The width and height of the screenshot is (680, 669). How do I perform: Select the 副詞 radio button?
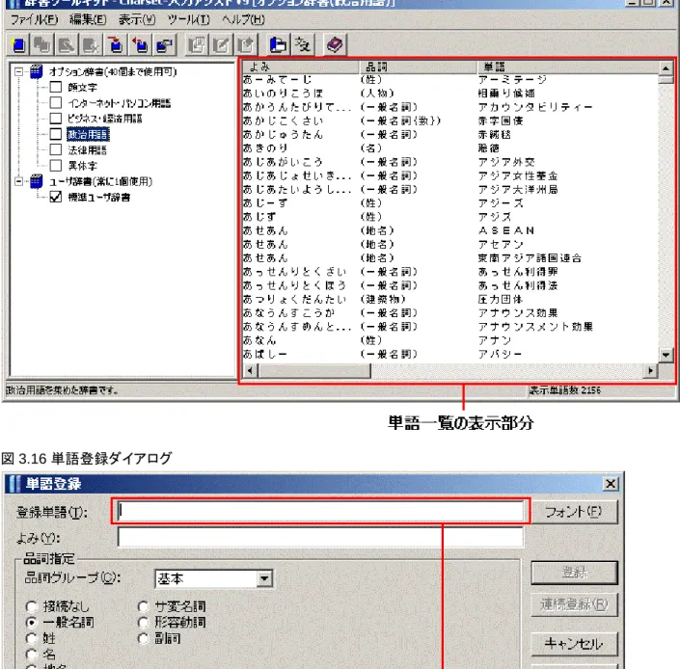(144, 639)
